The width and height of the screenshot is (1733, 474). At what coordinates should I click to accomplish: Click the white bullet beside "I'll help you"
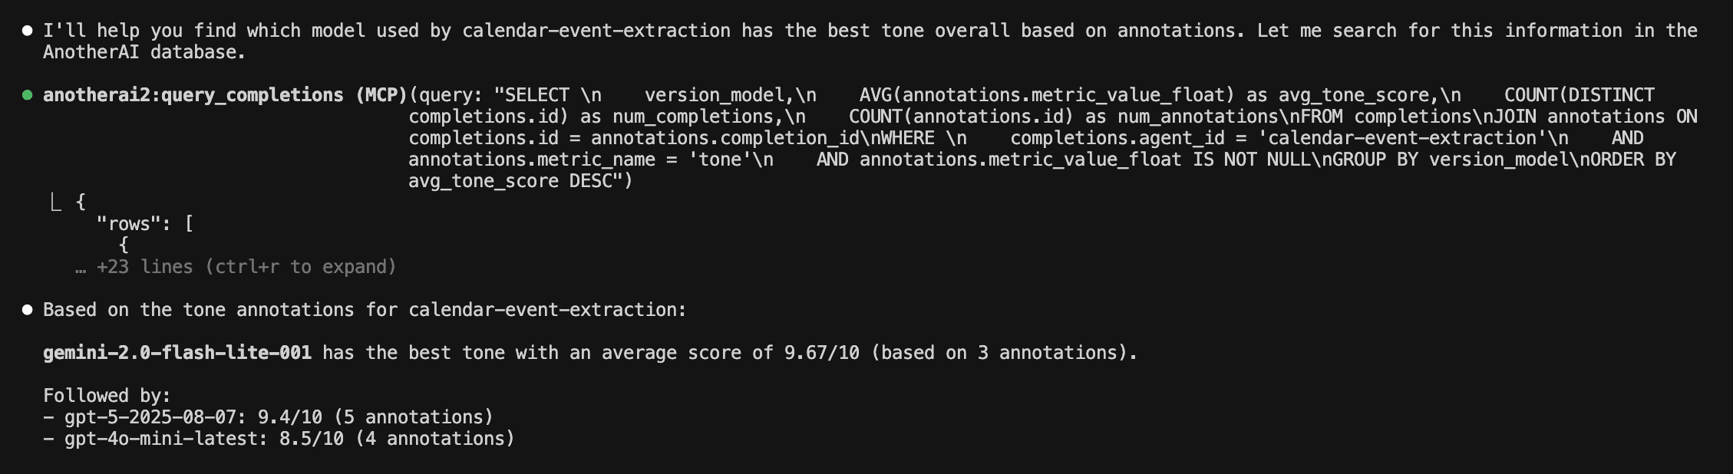click(x=28, y=31)
